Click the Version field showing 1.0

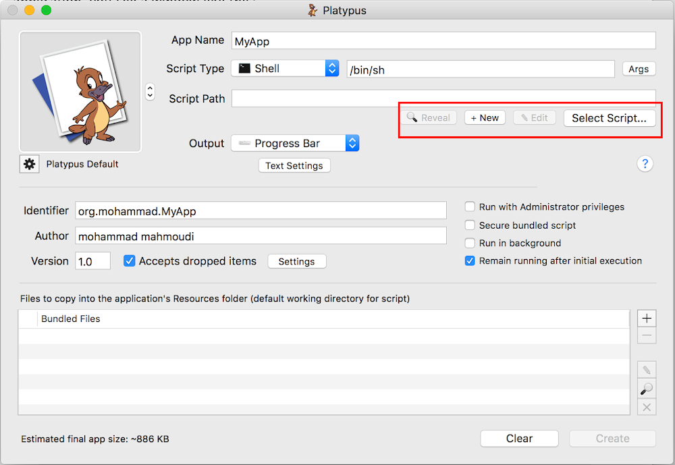coord(92,261)
